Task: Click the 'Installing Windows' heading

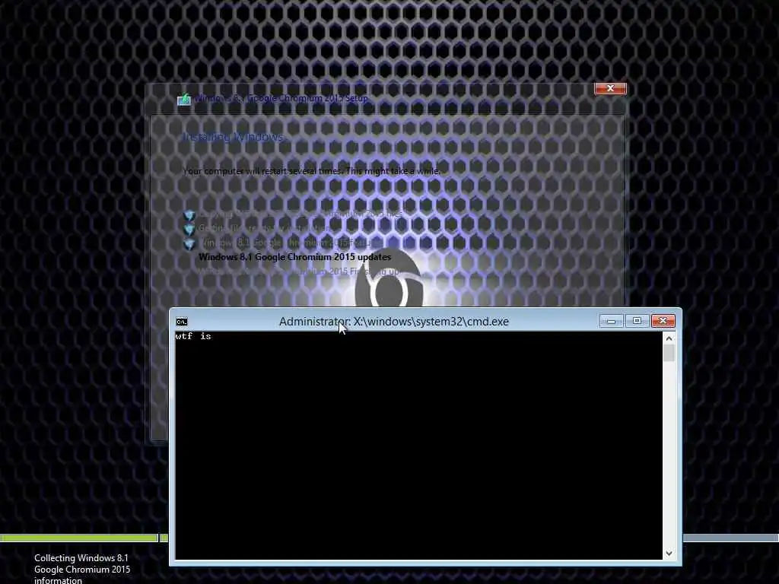Action: 233,137
